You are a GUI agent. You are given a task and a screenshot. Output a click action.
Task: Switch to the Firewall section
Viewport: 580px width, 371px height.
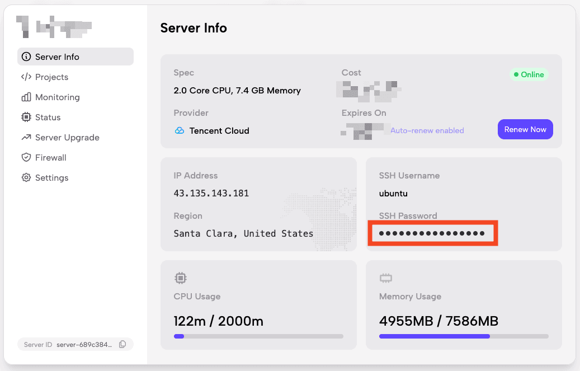coord(50,157)
